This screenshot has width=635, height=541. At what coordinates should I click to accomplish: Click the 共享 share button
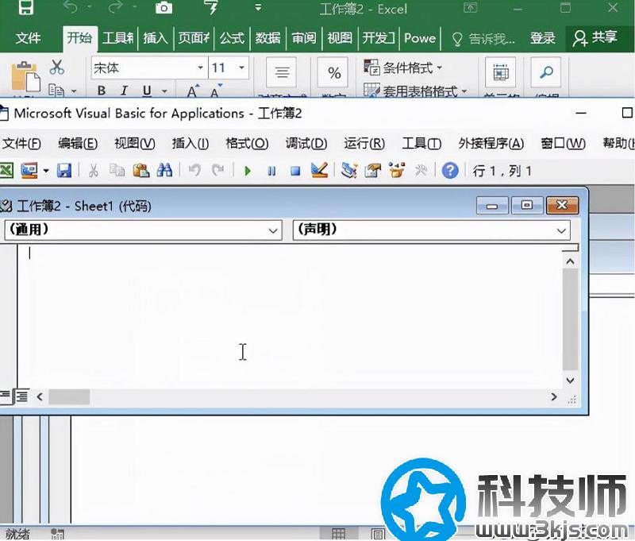[x=595, y=38]
